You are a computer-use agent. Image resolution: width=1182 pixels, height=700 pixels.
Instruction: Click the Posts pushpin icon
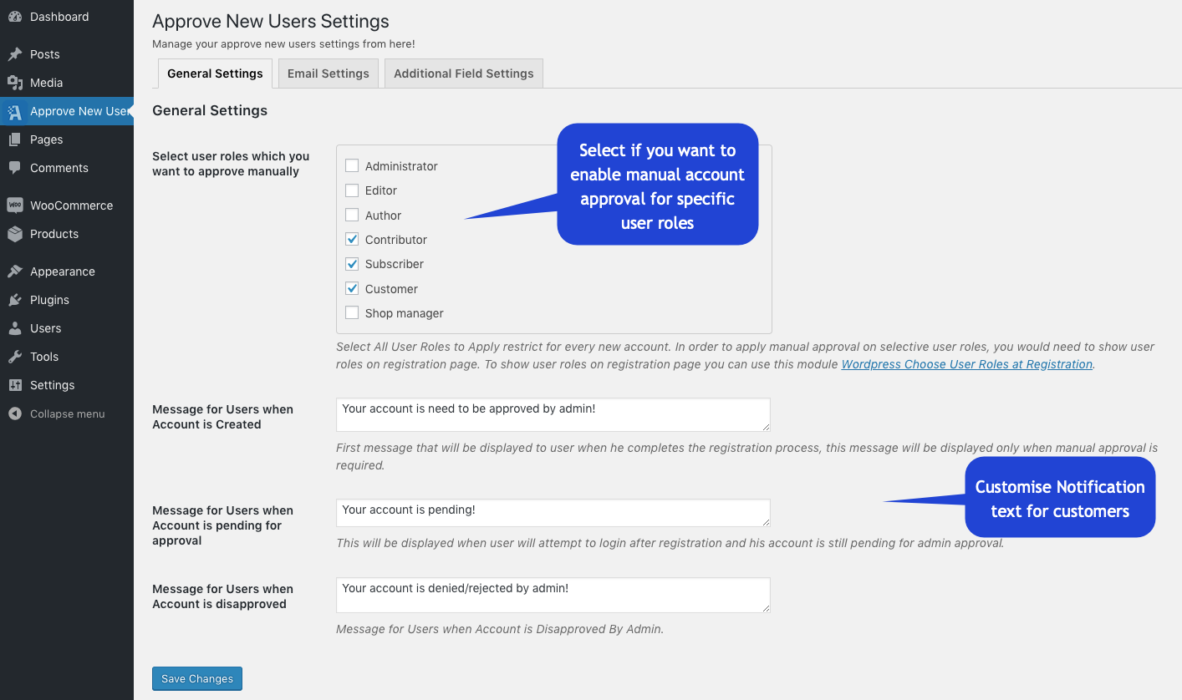tap(17, 53)
